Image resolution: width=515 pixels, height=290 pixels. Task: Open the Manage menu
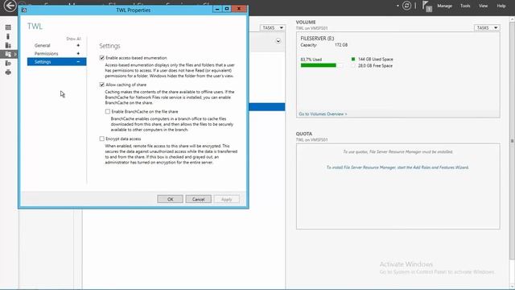coord(444,6)
